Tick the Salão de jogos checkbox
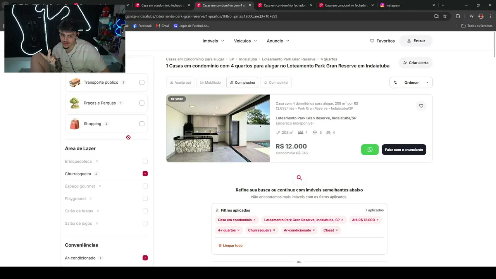 [145, 223]
